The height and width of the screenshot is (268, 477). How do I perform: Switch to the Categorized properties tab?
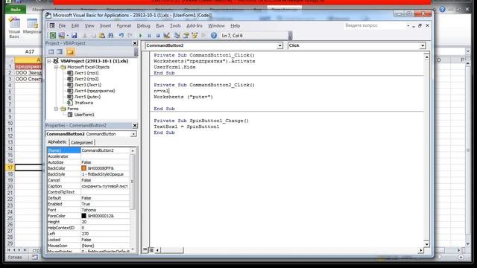click(81, 142)
